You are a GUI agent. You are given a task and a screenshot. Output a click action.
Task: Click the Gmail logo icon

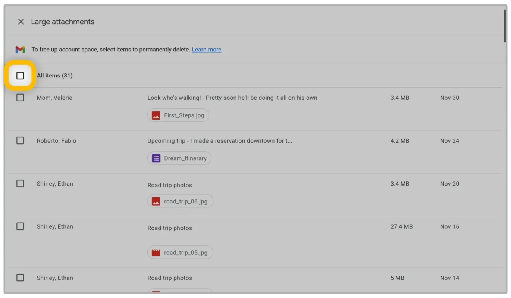20,50
